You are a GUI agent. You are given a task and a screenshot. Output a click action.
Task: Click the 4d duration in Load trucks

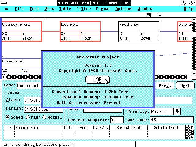point(82,34)
